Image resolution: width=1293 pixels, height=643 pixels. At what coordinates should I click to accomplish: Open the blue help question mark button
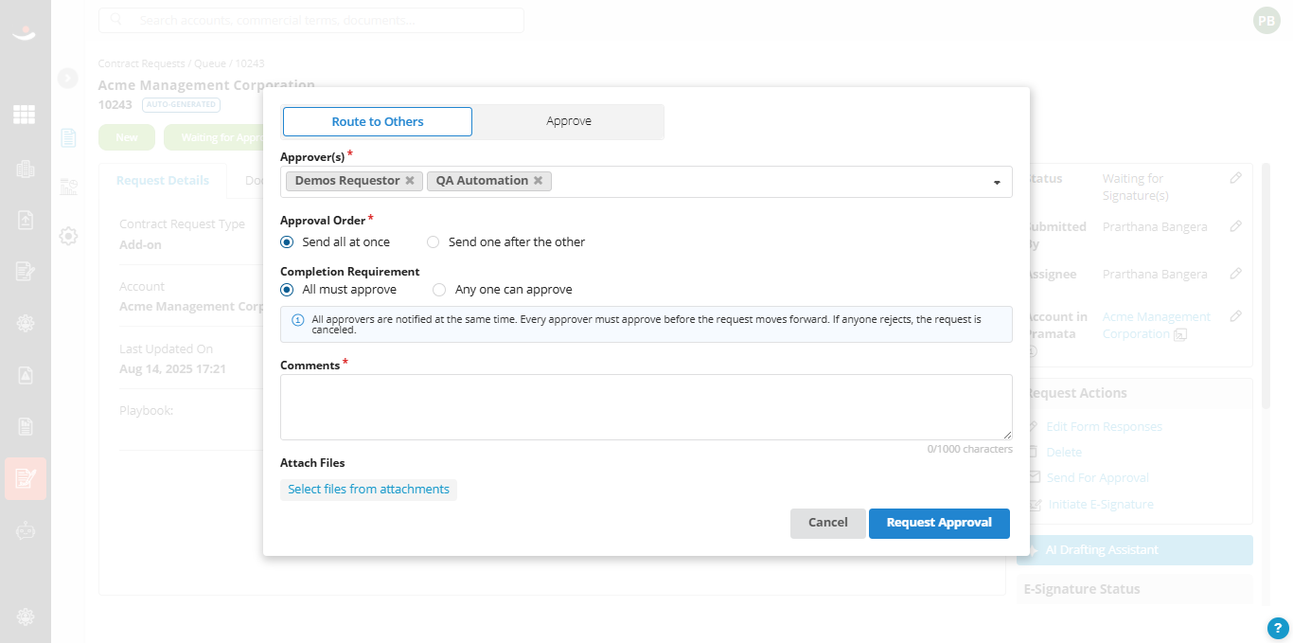(1278, 627)
